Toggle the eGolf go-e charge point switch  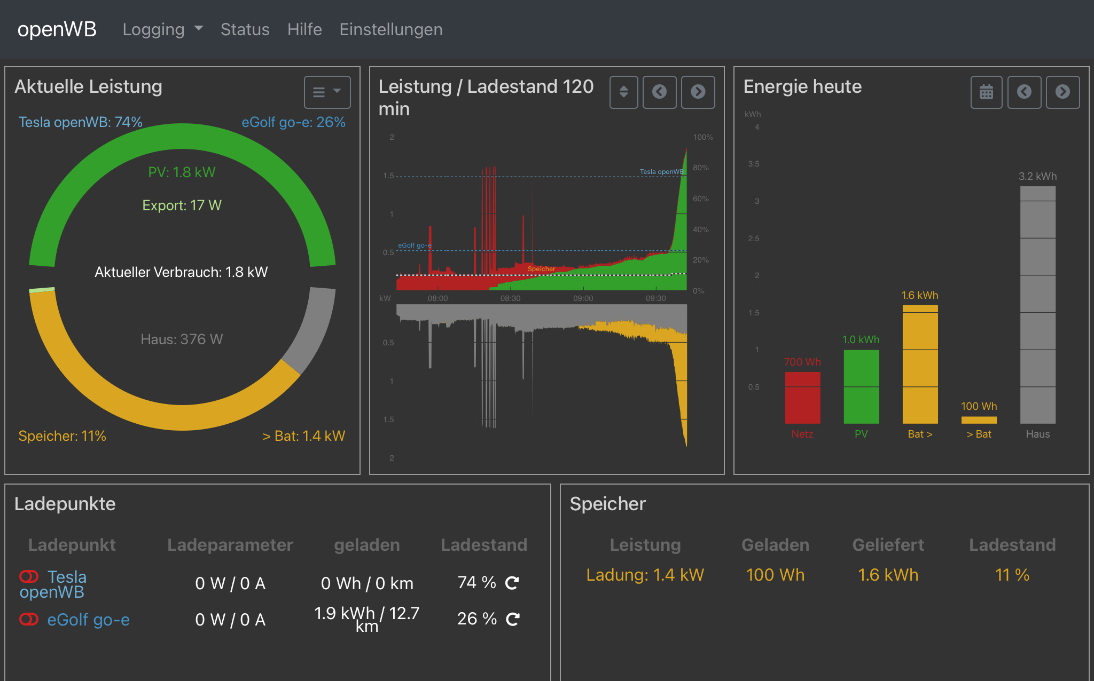tap(29, 619)
